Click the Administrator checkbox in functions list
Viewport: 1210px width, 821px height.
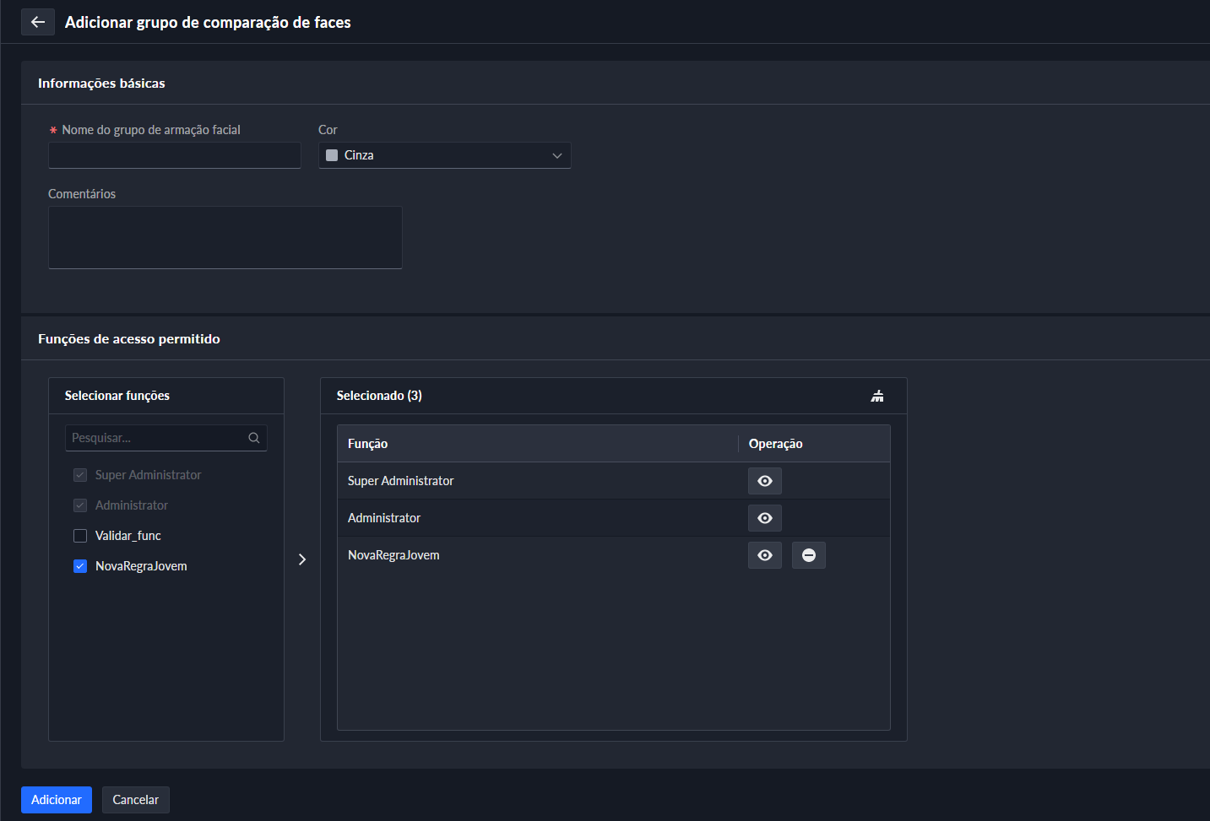tap(80, 505)
